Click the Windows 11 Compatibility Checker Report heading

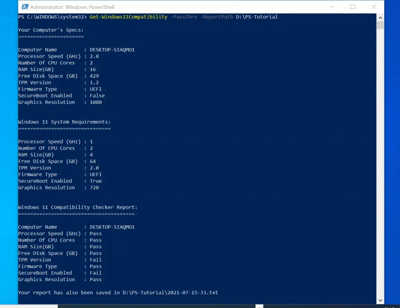(78, 207)
